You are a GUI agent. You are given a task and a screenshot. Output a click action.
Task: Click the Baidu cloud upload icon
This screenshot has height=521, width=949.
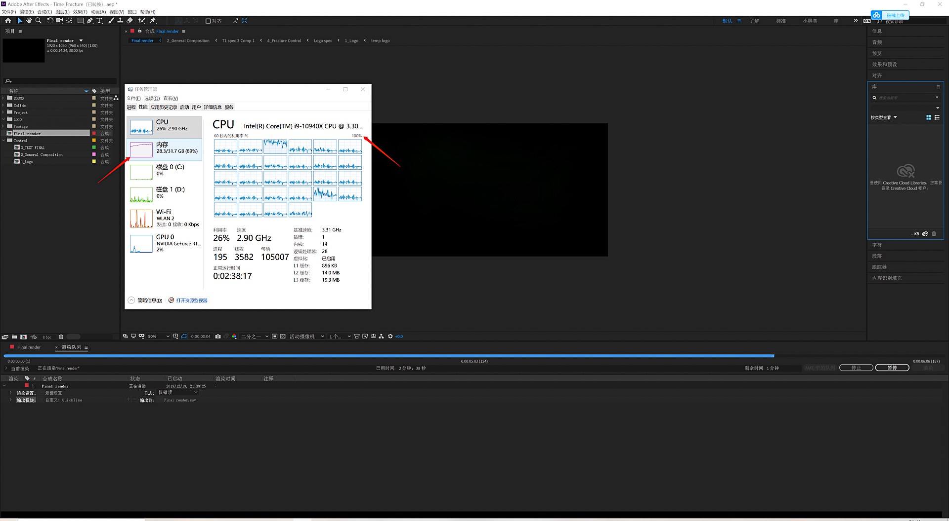coord(876,15)
